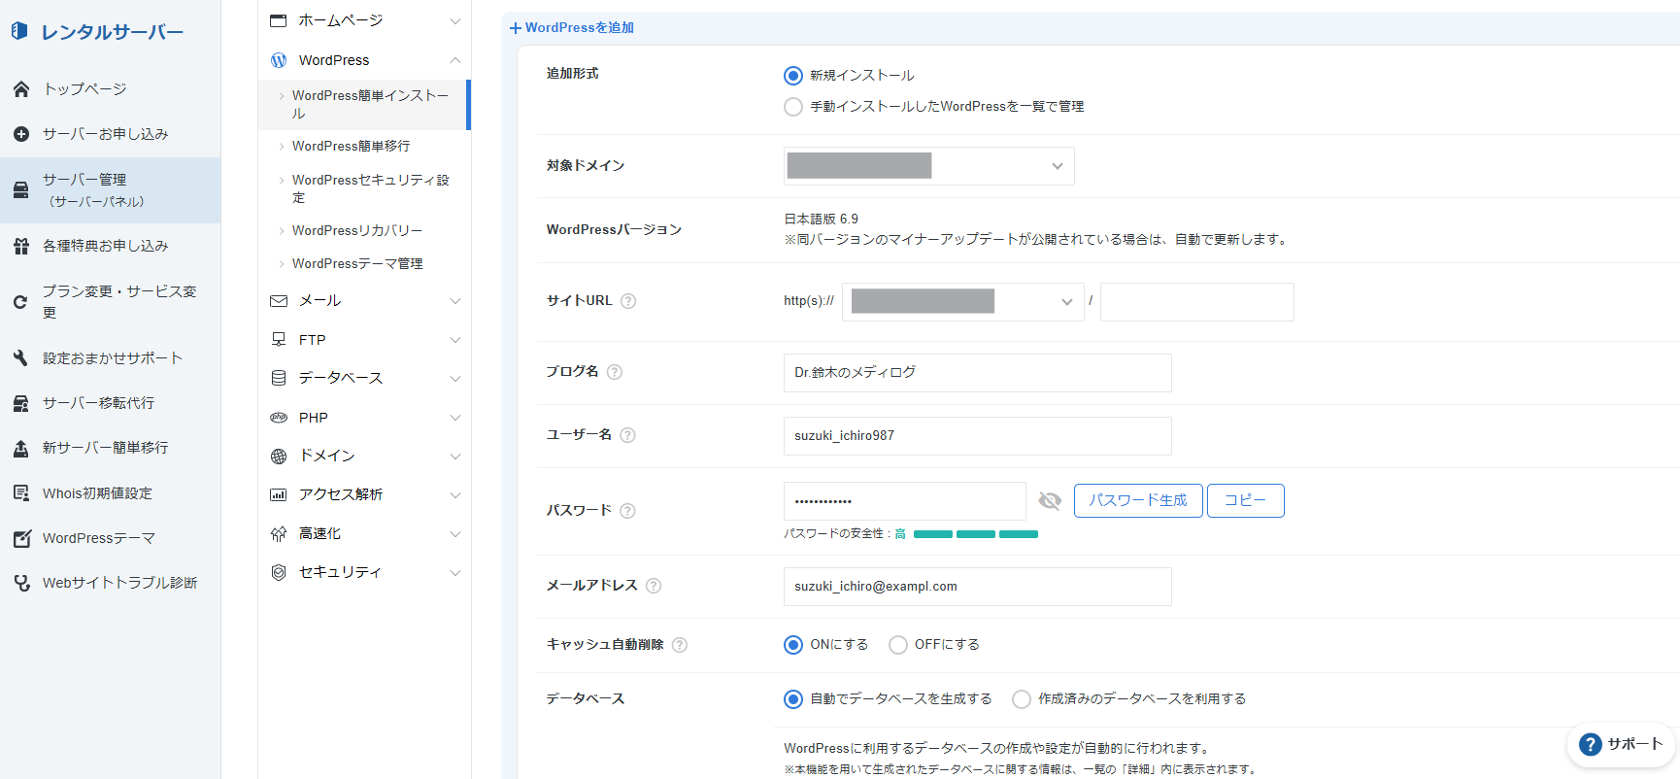Click the 高速化 rocket icon
The height and width of the screenshot is (779, 1680).
(279, 533)
